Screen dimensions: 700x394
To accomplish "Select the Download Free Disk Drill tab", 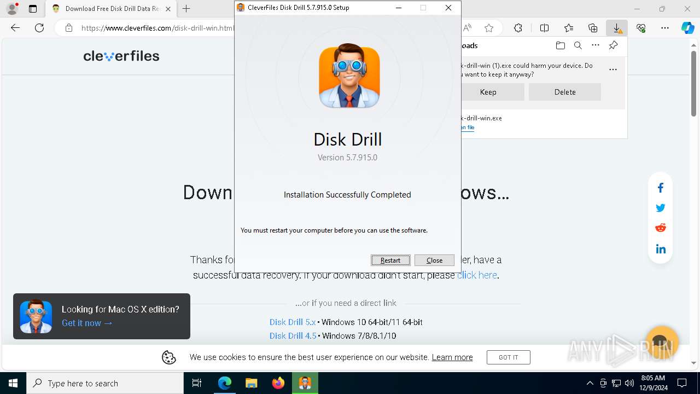I will point(111,9).
